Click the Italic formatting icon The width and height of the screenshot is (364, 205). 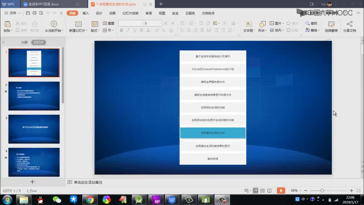pos(128,30)
